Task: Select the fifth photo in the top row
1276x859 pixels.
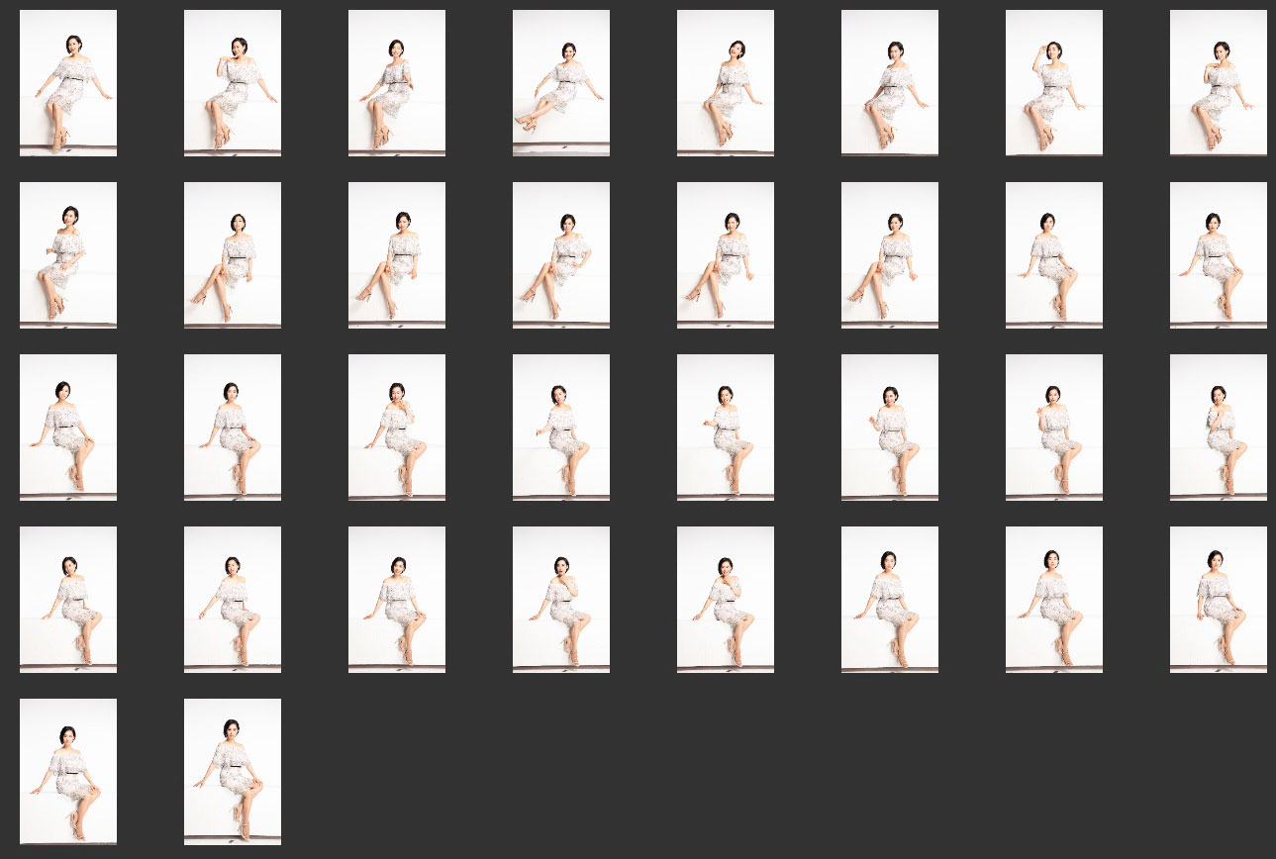Action: point(726,83)
